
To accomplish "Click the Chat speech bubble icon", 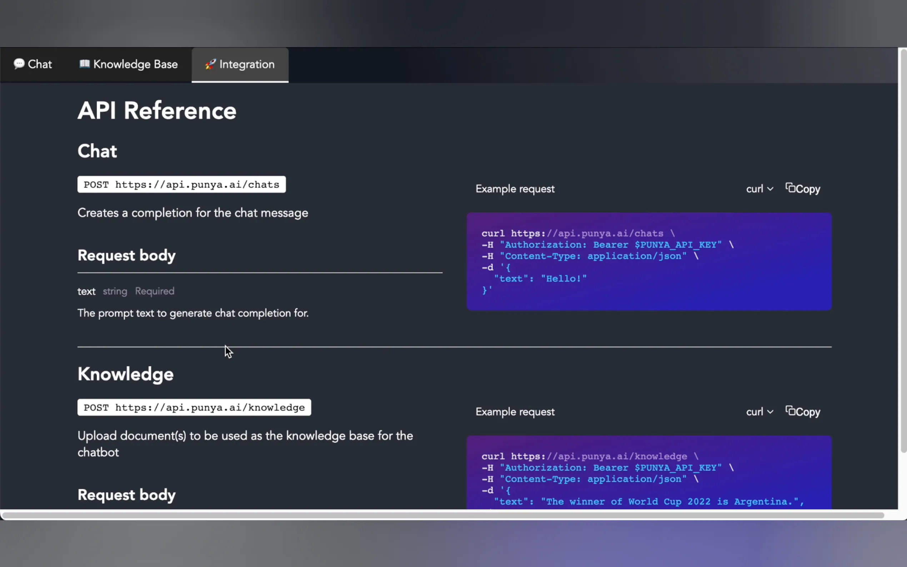I will pos(19,64).
